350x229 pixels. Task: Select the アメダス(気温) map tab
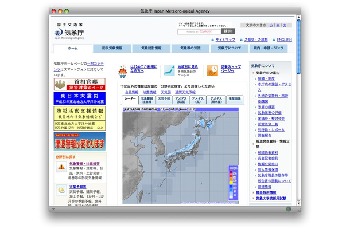click(181, 100)
